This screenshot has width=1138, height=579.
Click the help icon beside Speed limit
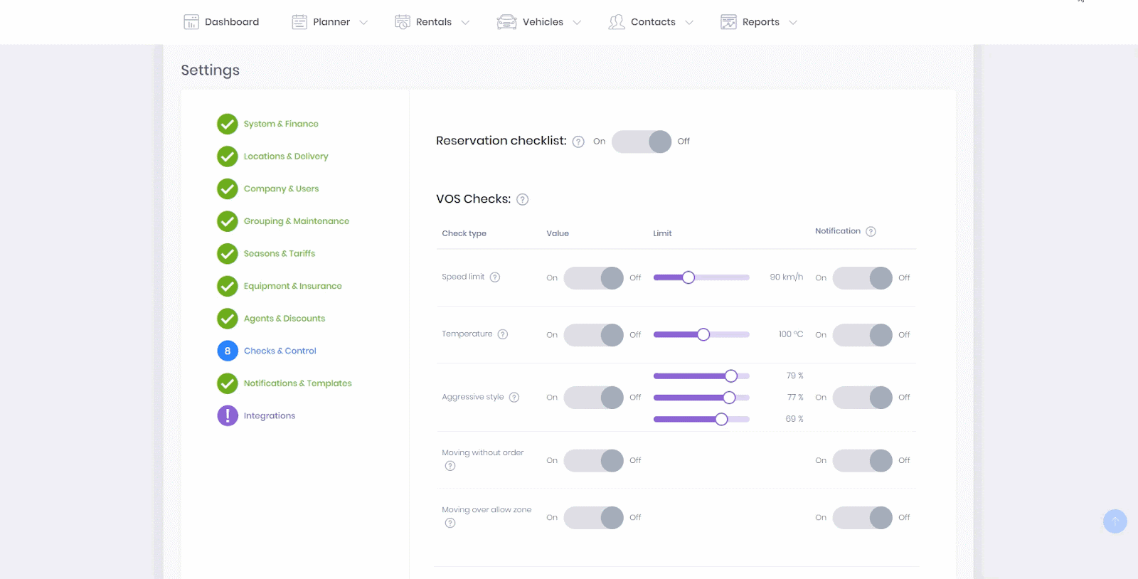[x=495, y=277]
